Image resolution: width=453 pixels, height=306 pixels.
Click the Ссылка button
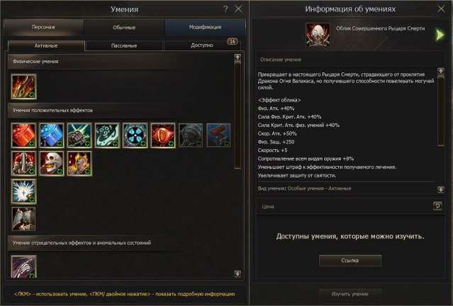350,261
